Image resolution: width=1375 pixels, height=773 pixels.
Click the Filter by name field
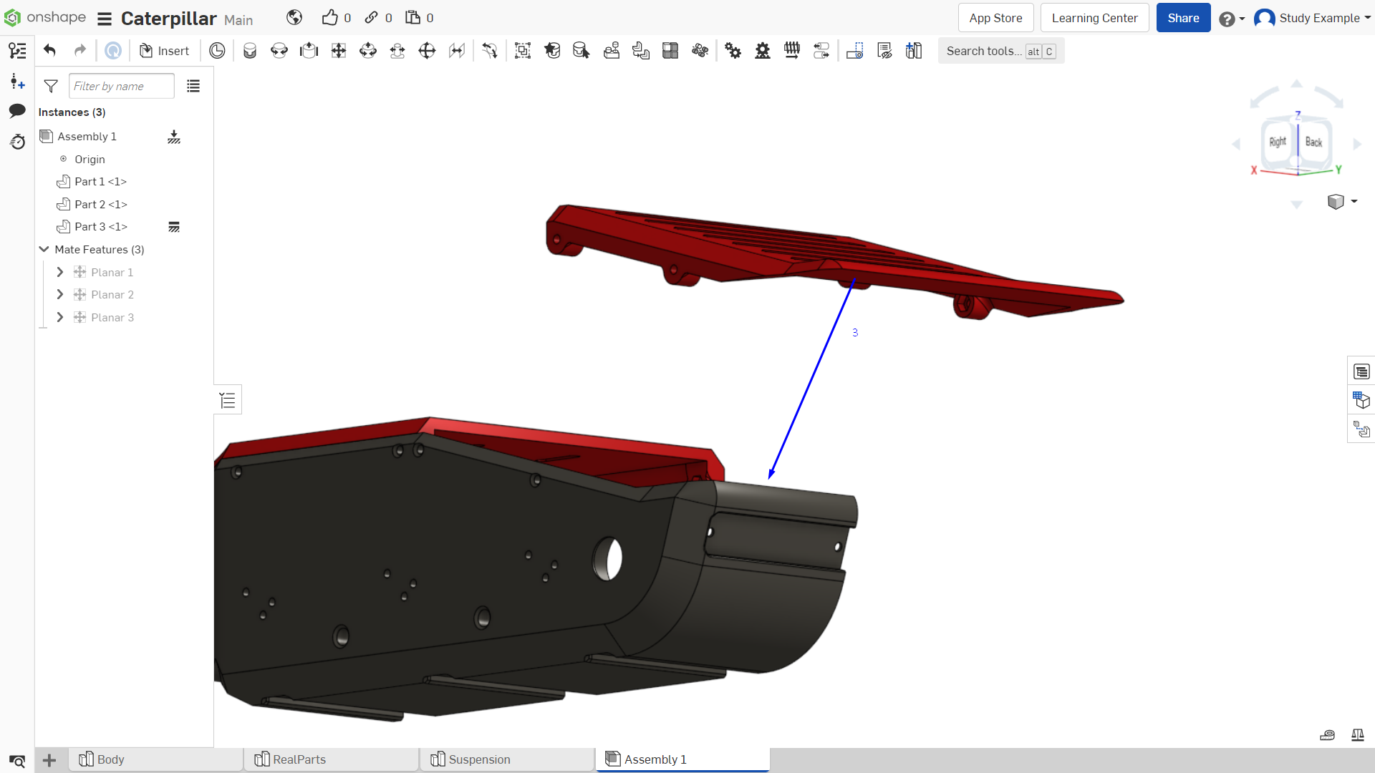pyautogui.click(x=122, y=86)
